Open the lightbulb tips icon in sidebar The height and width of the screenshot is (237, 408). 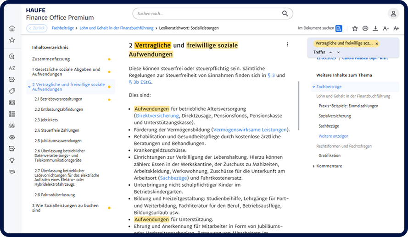point(12,160)
